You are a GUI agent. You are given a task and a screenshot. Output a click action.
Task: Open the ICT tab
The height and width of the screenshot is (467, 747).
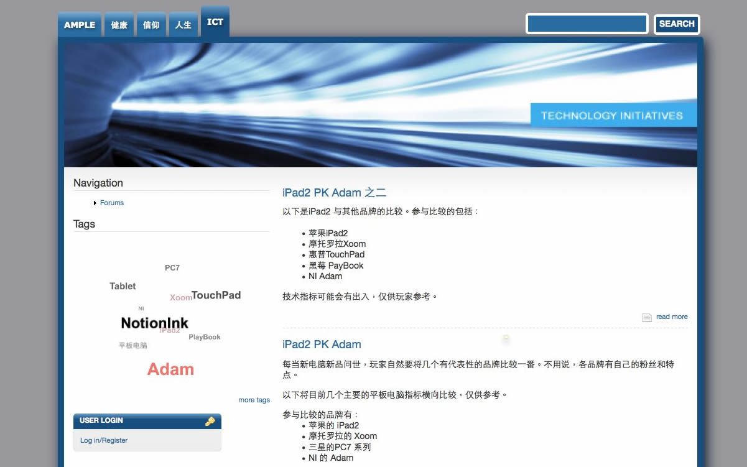click(x=215, y=22)
